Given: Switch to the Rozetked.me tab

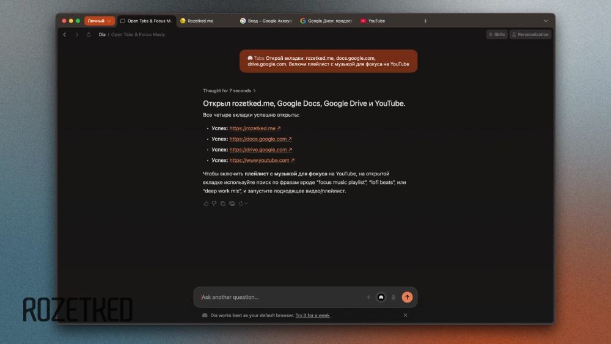Looking at the screenshot, I should coord(200,21).
